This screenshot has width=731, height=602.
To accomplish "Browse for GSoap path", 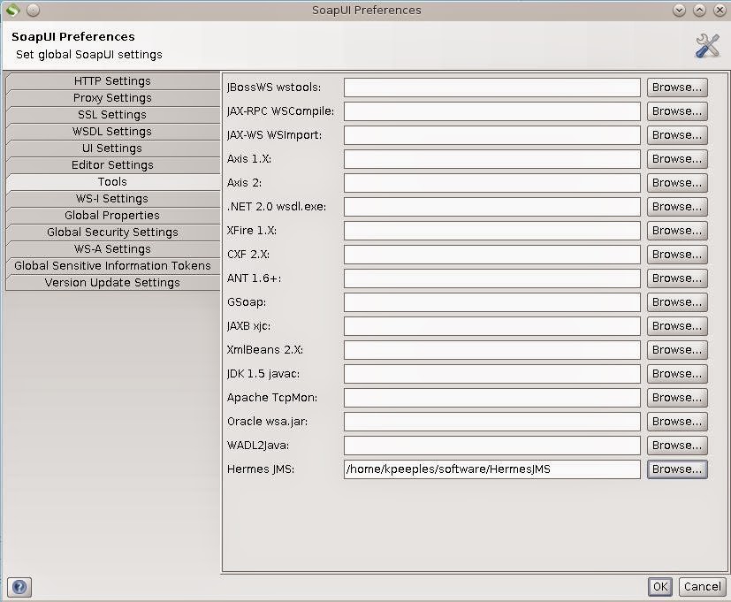I will tap(677, 302).
